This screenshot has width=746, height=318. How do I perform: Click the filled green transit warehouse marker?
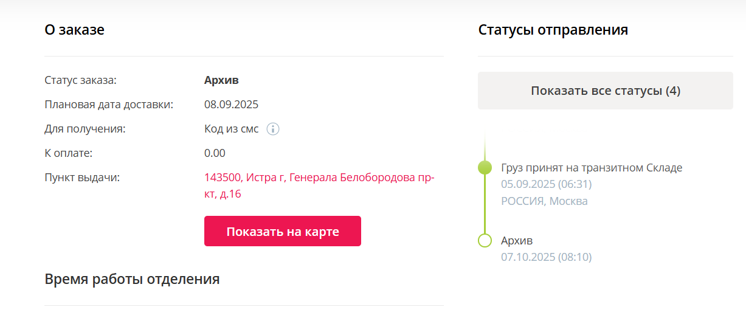[485, 168]
